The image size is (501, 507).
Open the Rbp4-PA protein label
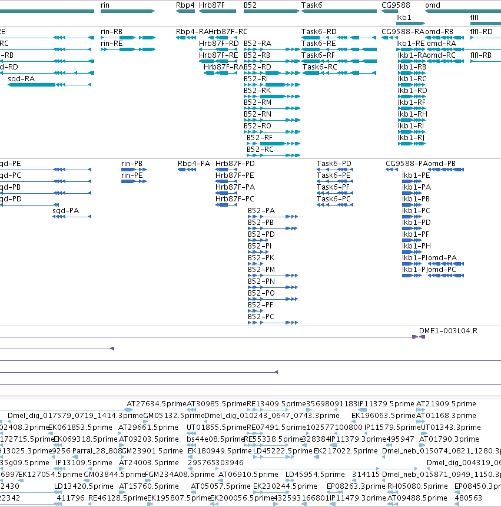point(194,164)
